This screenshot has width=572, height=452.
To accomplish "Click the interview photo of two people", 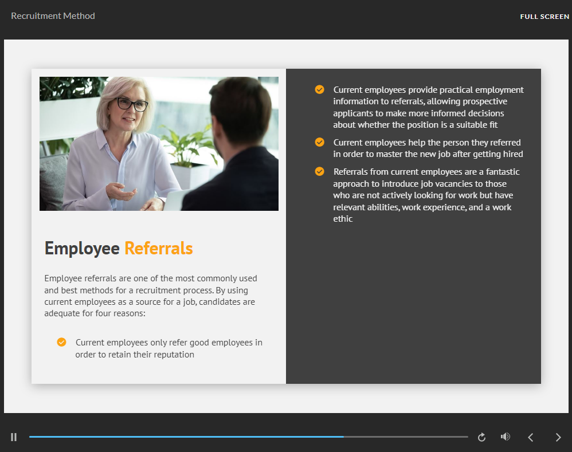I will [x=159, y=144].
